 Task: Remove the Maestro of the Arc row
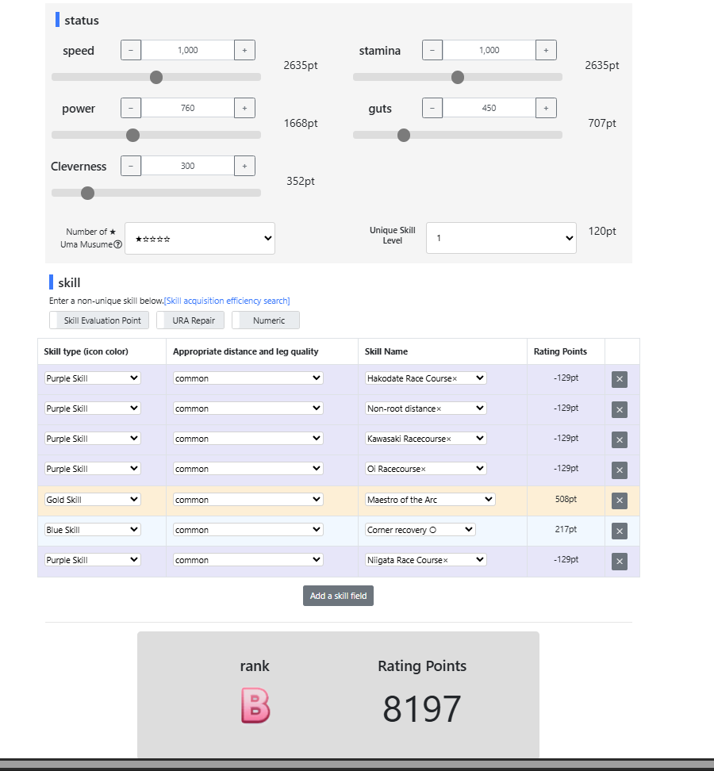(x=619, y=501)
